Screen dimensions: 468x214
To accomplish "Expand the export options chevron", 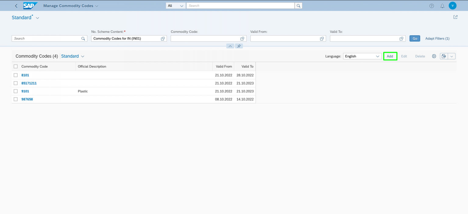I will coord(452,56).
